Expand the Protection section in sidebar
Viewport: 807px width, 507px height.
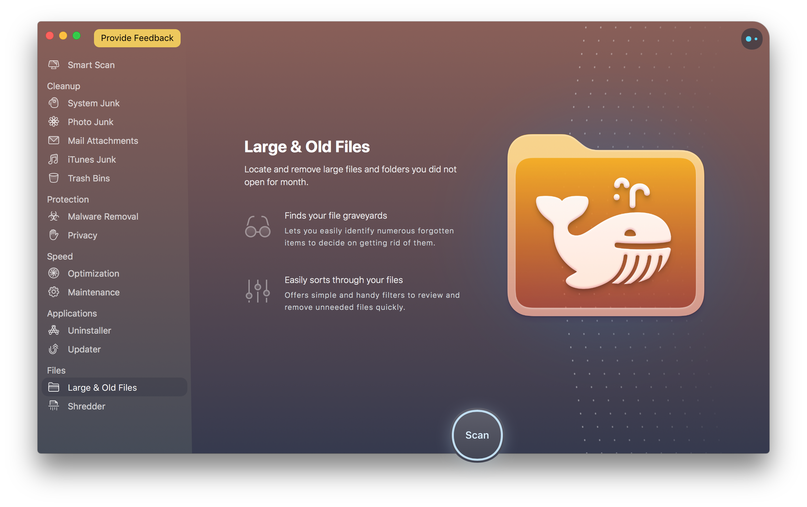click(68, 199)
